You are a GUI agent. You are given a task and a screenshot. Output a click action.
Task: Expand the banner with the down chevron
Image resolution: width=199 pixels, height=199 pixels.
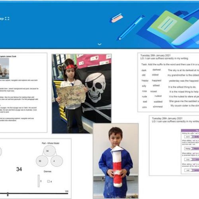pyautogui.click(x=99, y=44)
